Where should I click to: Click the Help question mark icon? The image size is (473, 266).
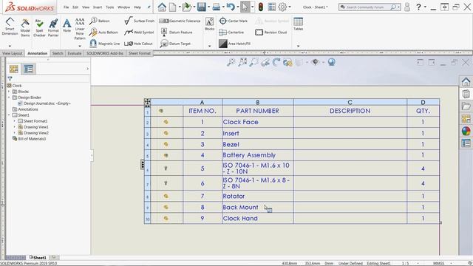[x=418, y=7]
